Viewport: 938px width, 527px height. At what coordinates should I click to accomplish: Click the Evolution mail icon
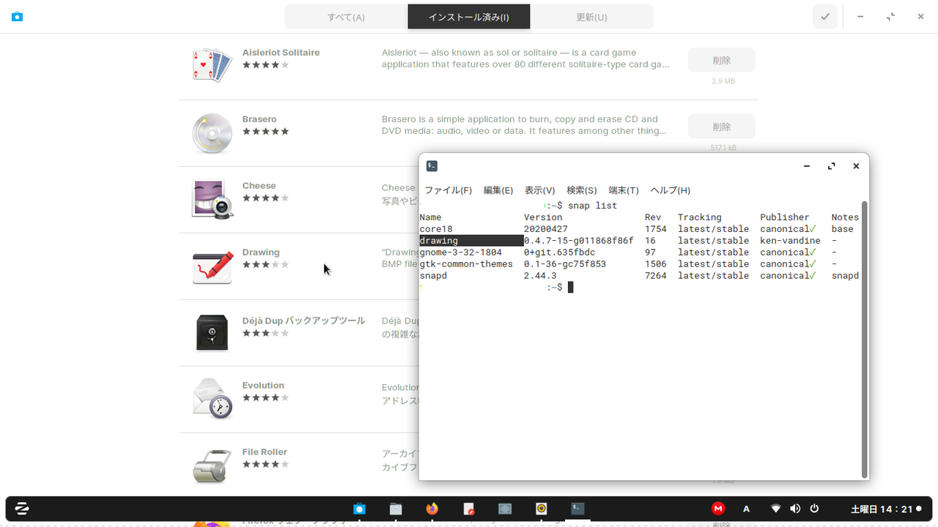212,399
